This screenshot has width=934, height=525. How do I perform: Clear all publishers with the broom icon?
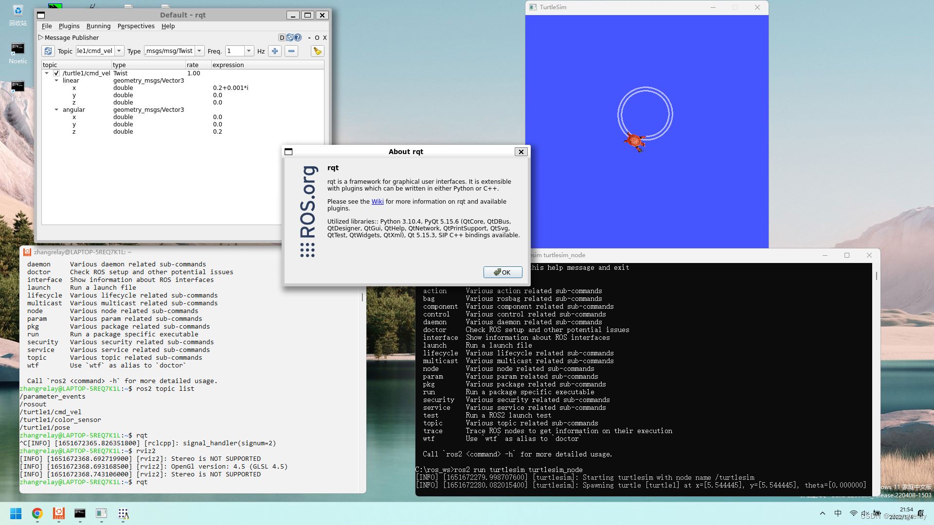click(318, 51)
